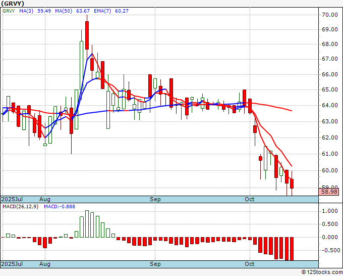This screenshot has width=343, height=276.
Task: Click the MA(3) value 59.49
Action: (x=44, y=11)
